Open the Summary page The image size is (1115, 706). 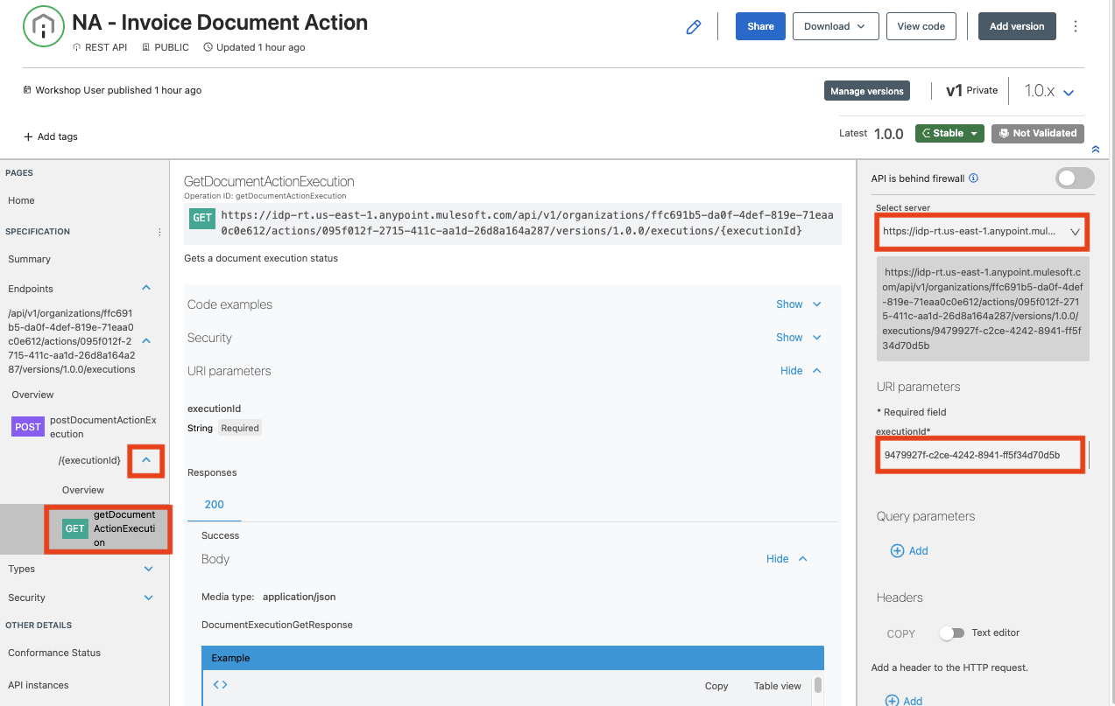pos(30,259)
